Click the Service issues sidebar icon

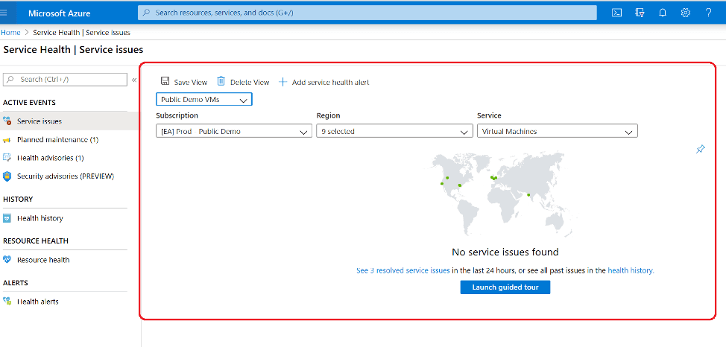pos(7,121)
